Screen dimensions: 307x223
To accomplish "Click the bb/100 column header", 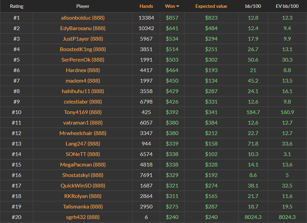I will tap(252, 7).
